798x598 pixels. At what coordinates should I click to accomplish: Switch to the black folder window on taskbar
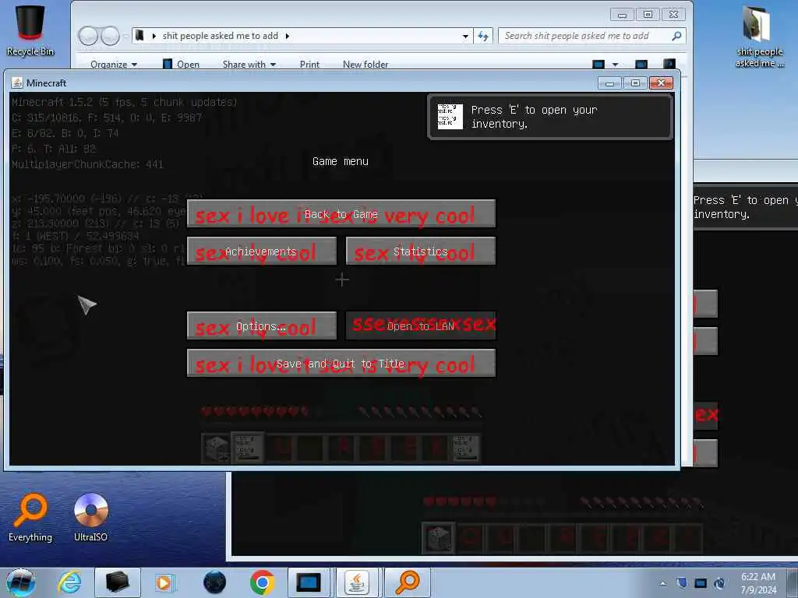[x=118, y=582]
